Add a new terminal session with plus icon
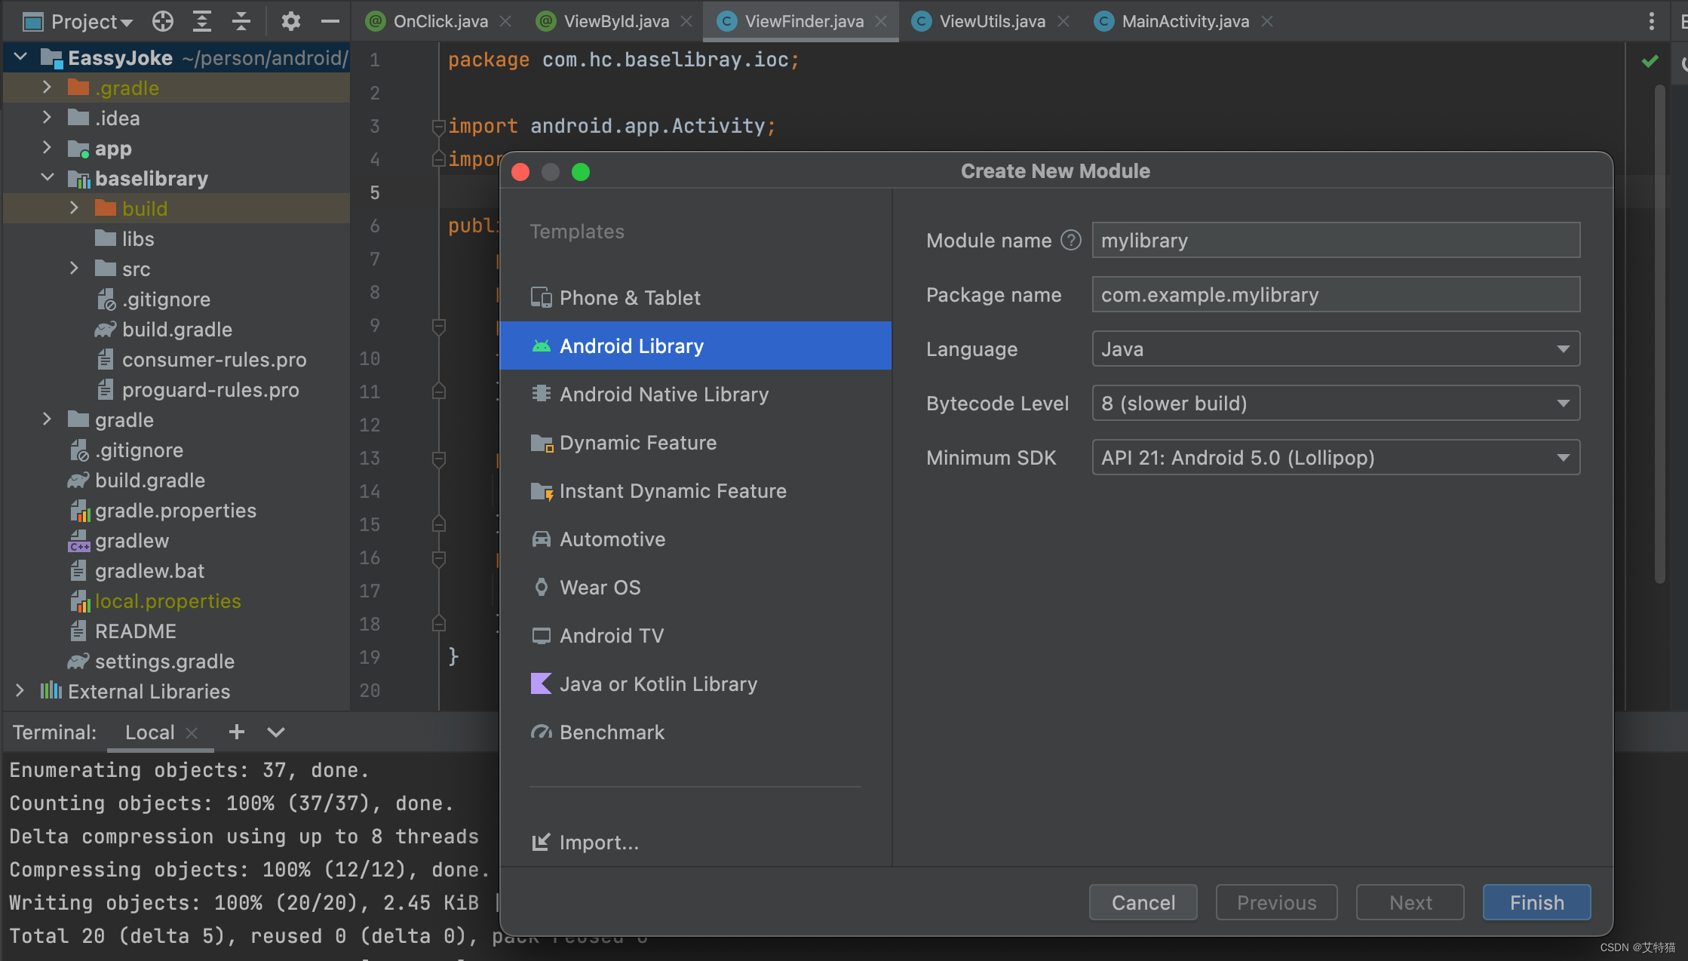Screen dimensions: 1688x961 click(x=236, y=732)
